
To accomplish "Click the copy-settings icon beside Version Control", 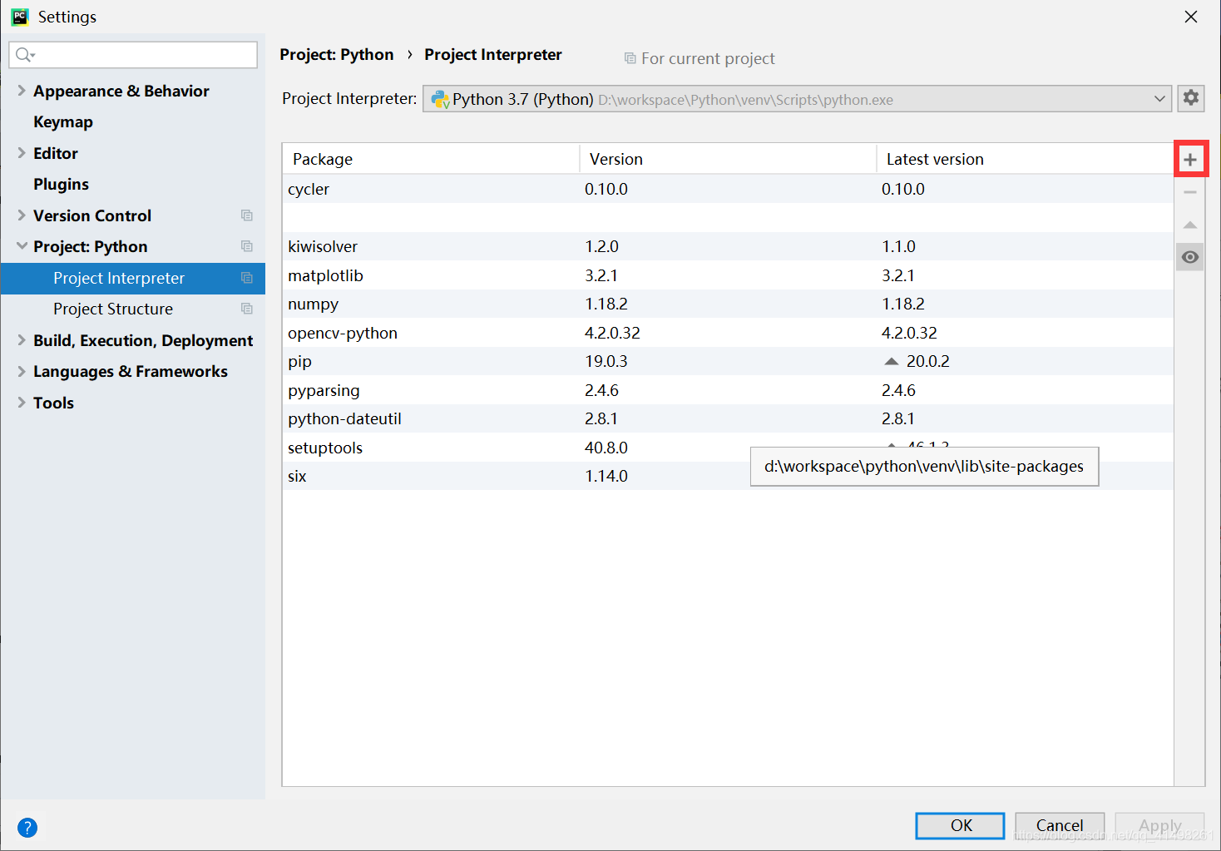I will click(247, 215).
